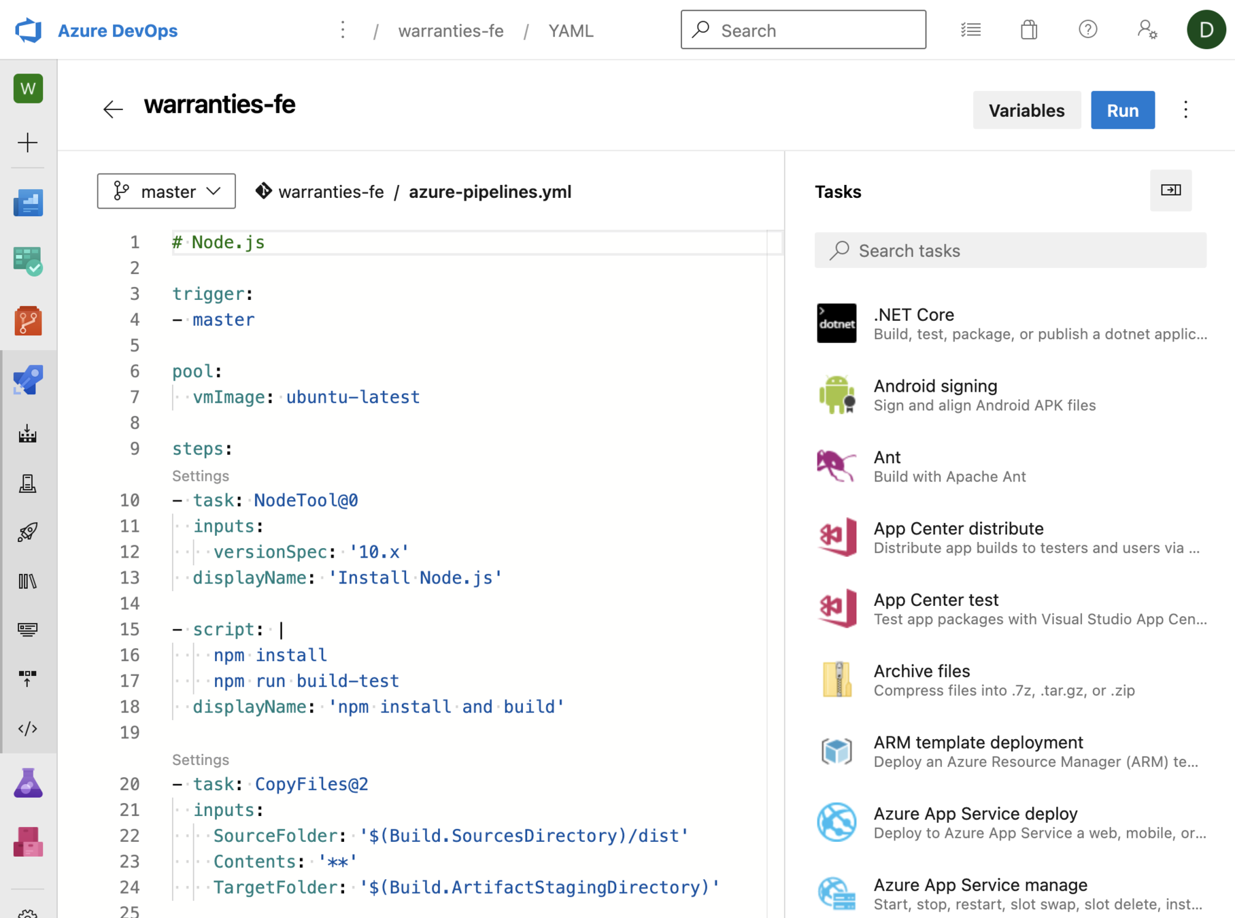Click 'npm run build-test' line
1235x918 pixels.
point(306,681)
